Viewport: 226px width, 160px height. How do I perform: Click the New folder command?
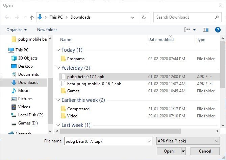(47, 30)
